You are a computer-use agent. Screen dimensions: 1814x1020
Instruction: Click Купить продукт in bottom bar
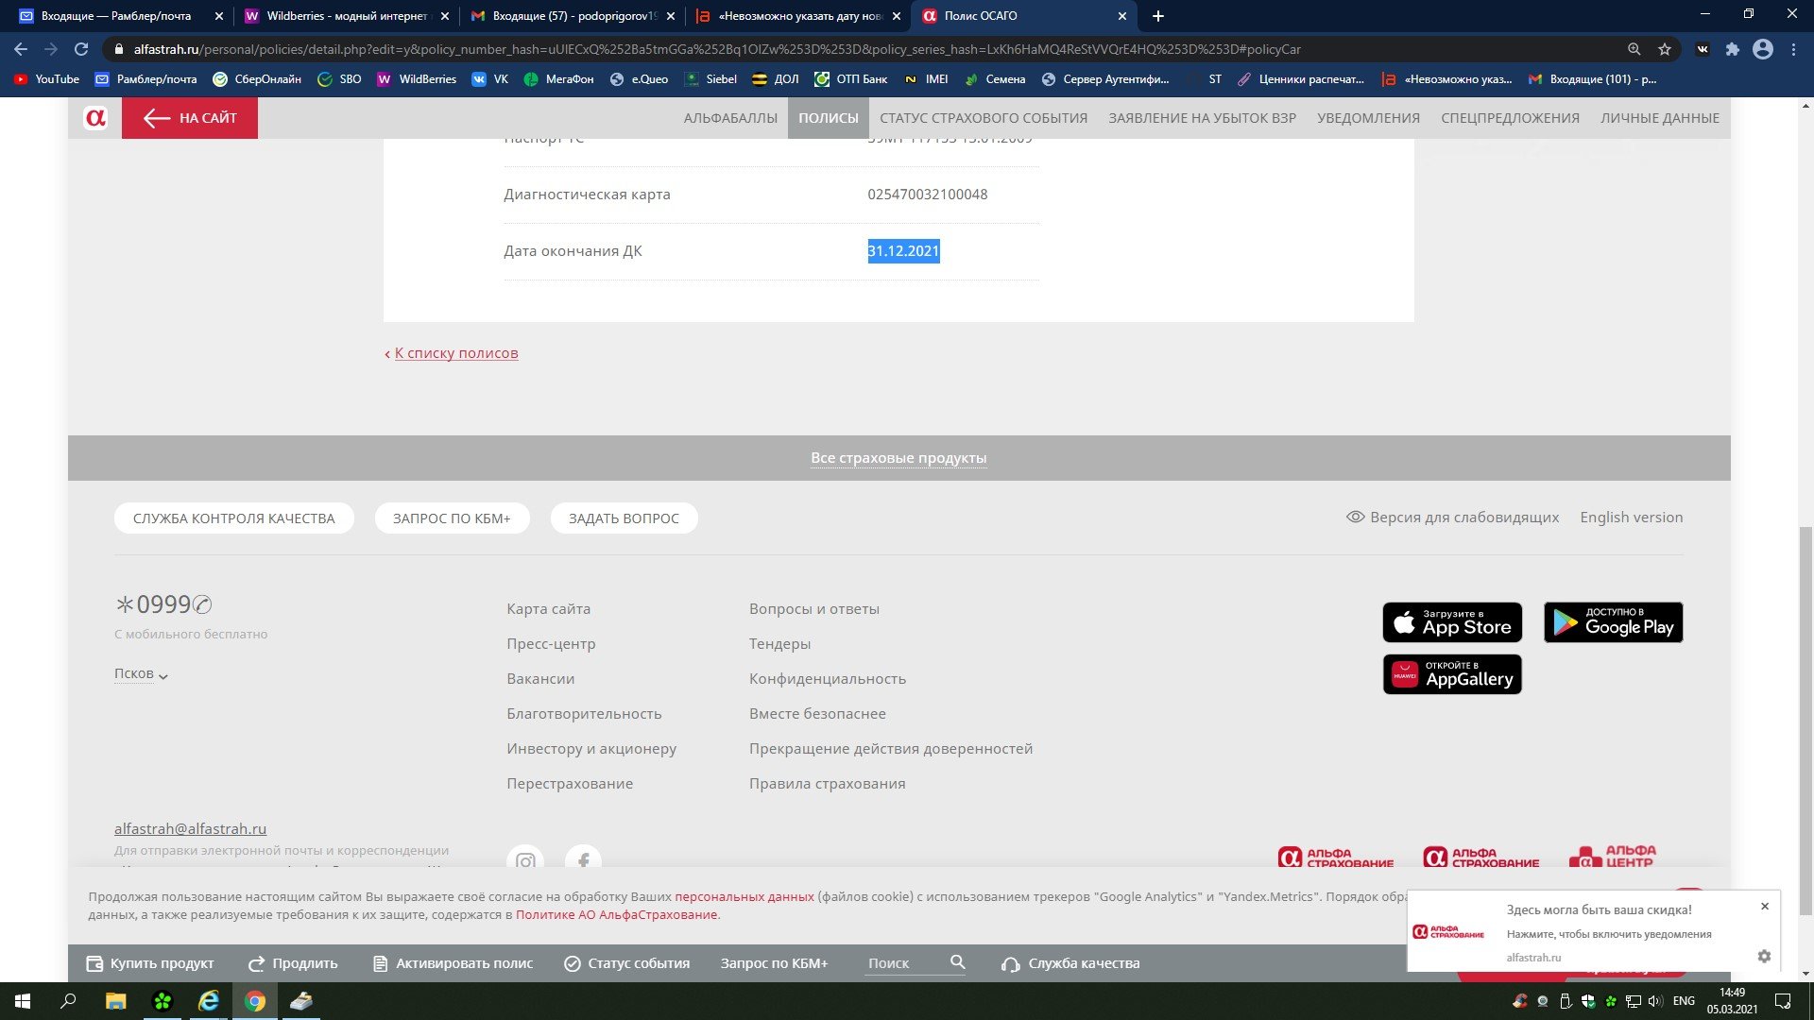pos(150,963)
